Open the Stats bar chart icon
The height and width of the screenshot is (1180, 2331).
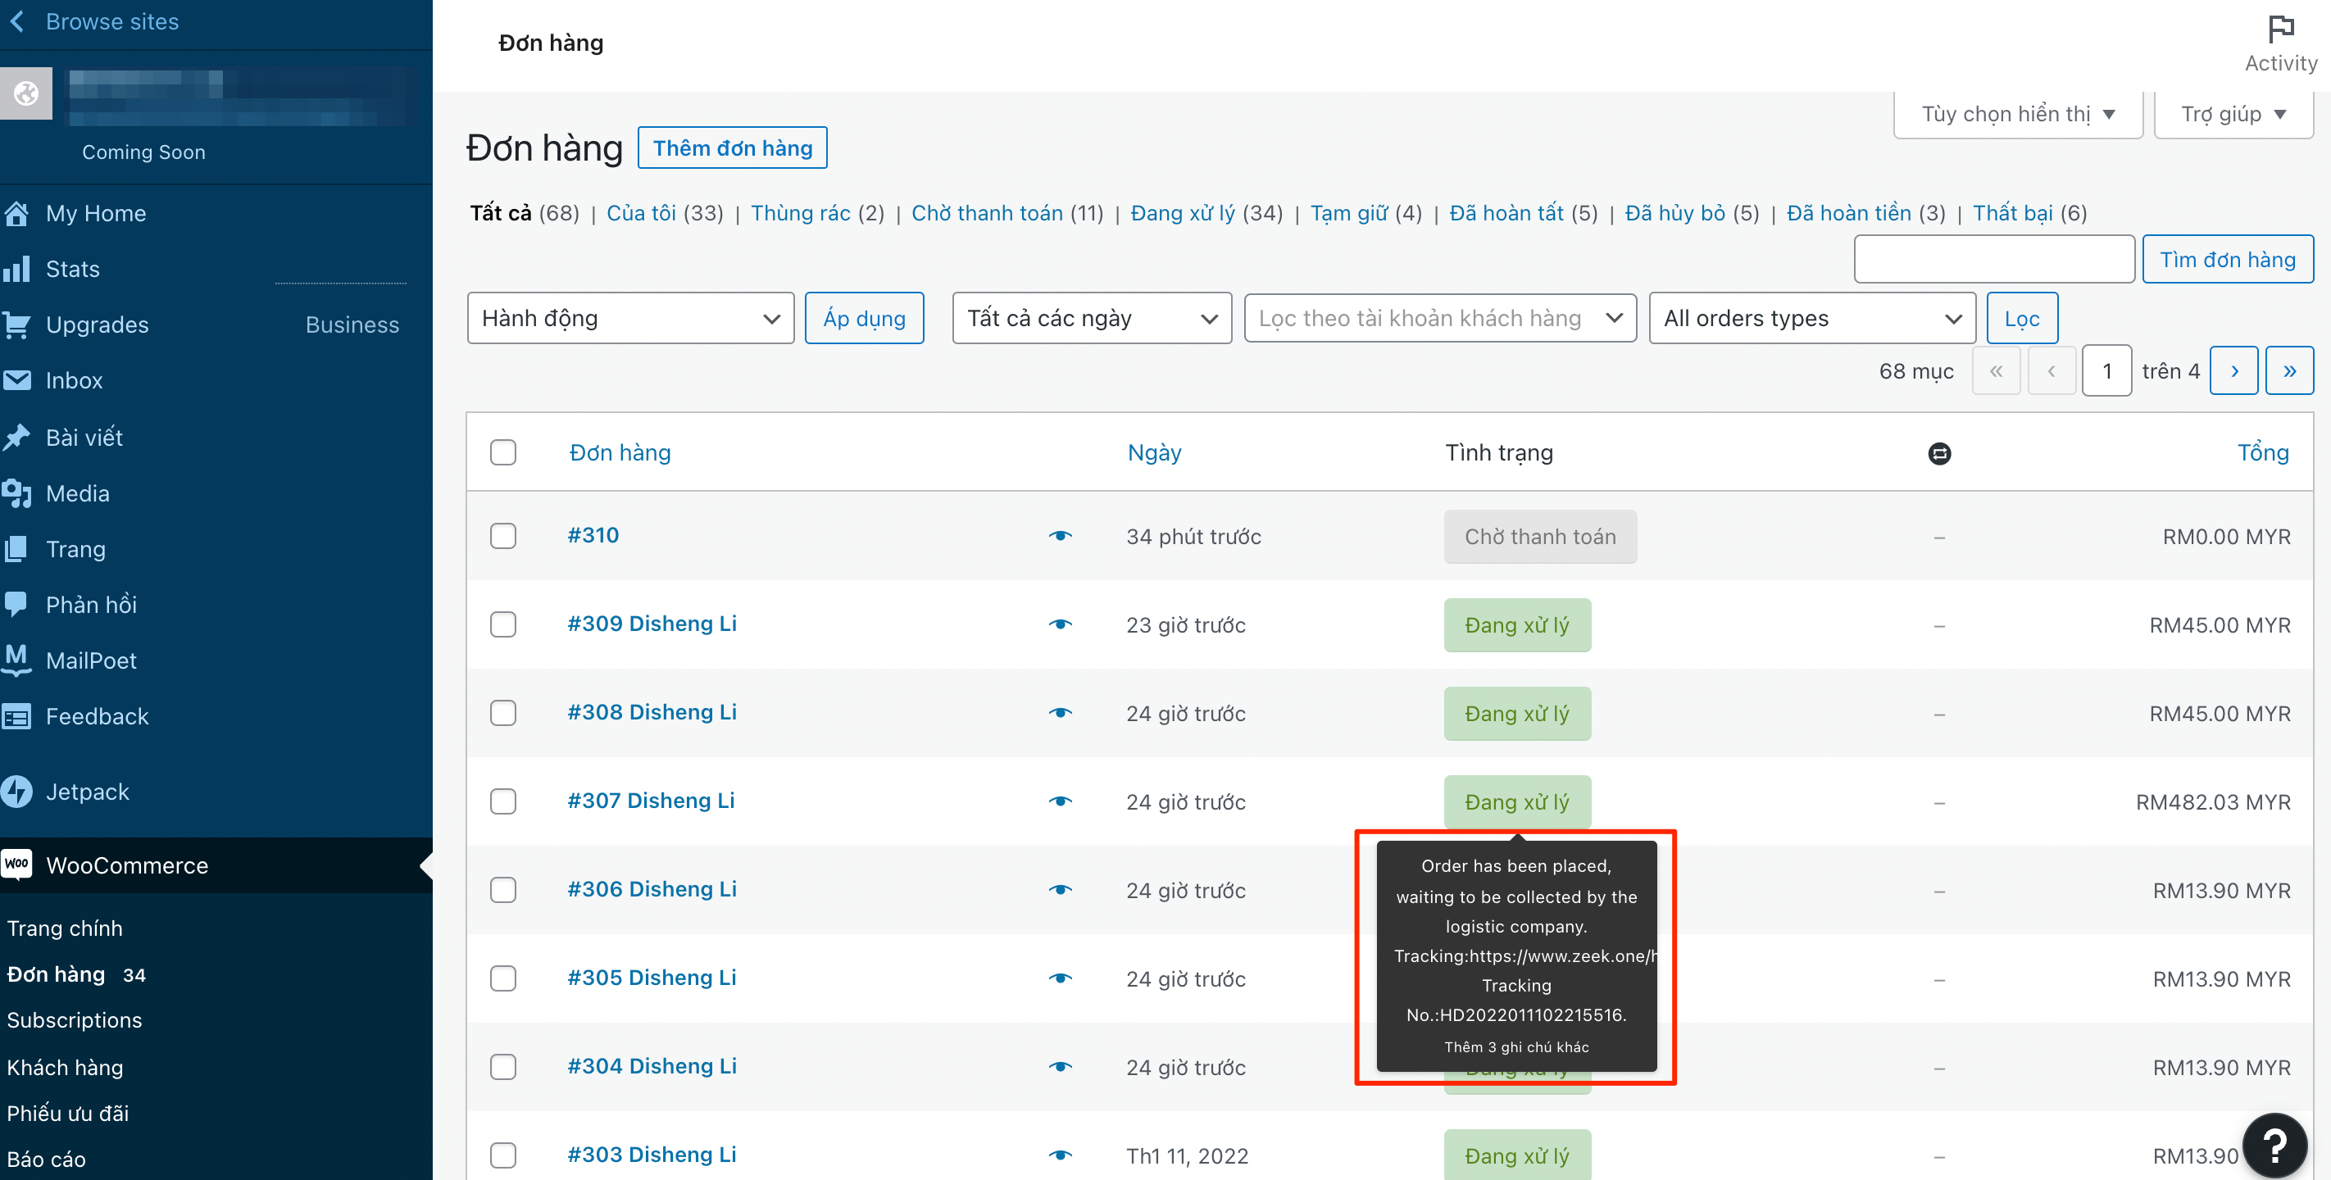[x=16, y=269]
